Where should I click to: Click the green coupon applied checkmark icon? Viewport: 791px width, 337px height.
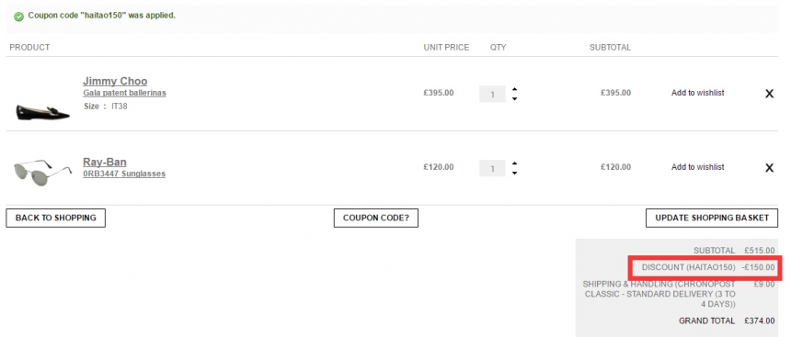[x=18, y=17]
